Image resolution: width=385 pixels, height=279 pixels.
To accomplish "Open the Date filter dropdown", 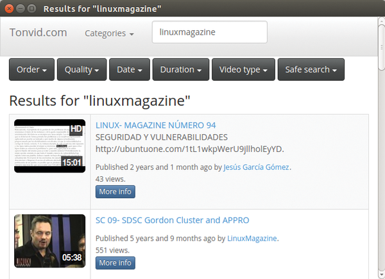I will point(130,69).
